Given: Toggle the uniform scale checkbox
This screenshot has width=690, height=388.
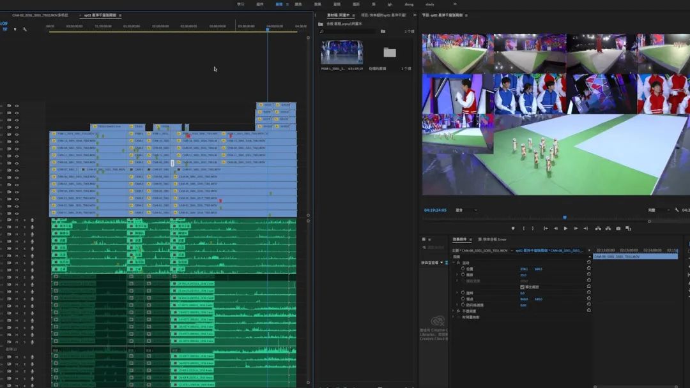Looking at the screenshot, I should click(x=522, y=287).
